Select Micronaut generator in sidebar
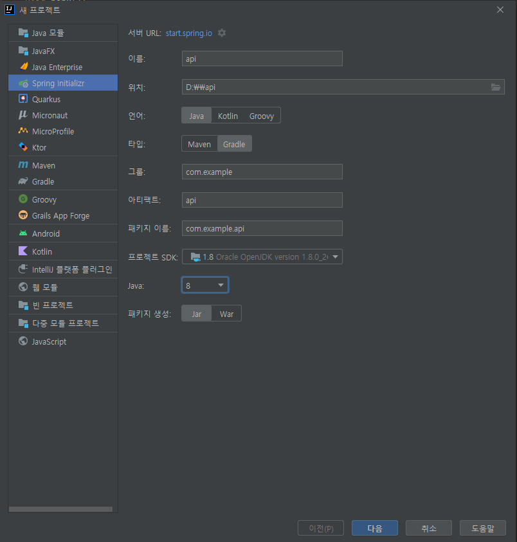The image size is (517, 542). point(63,116)
